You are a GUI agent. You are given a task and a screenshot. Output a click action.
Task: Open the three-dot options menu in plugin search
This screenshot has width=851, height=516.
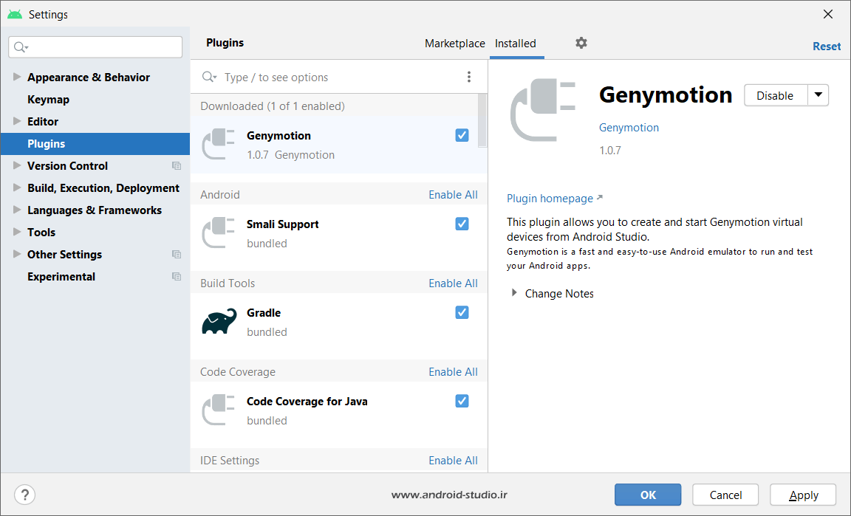(469, 77)
